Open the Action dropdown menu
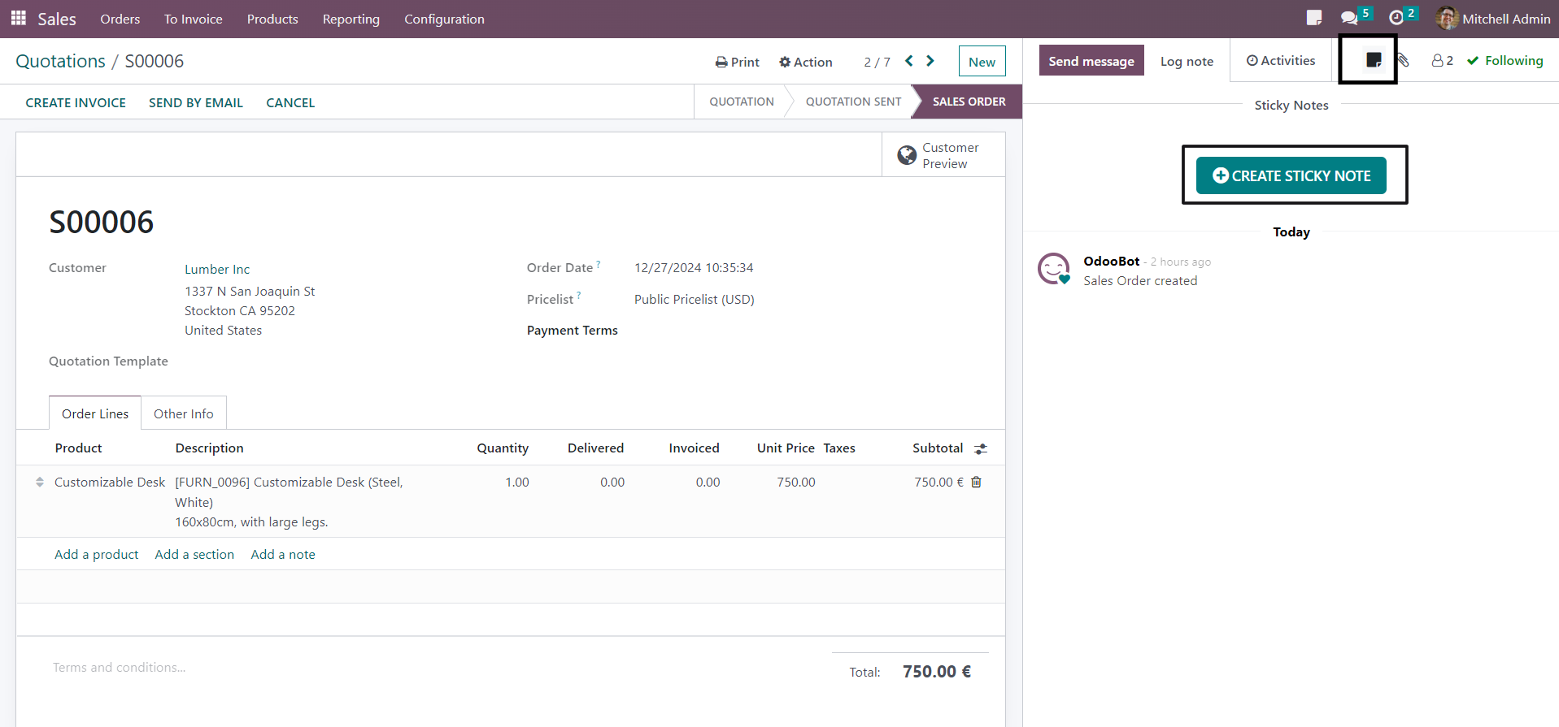The image size is (1559, 727). [x=806, y=62]
